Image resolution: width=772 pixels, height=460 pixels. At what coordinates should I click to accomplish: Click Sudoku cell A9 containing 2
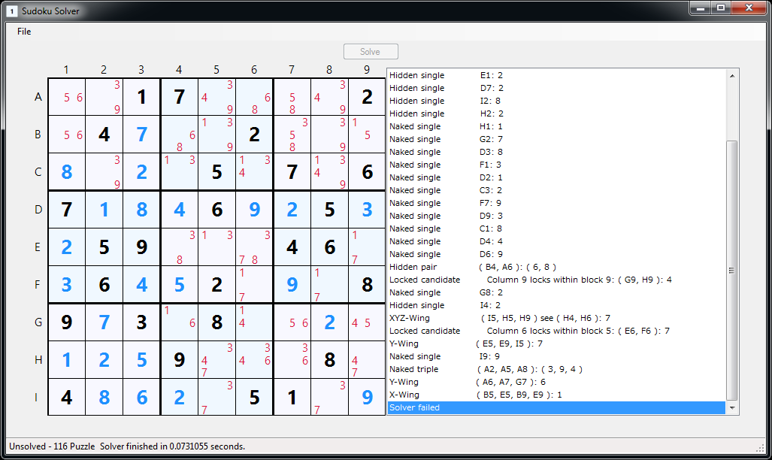pos(367,97)
